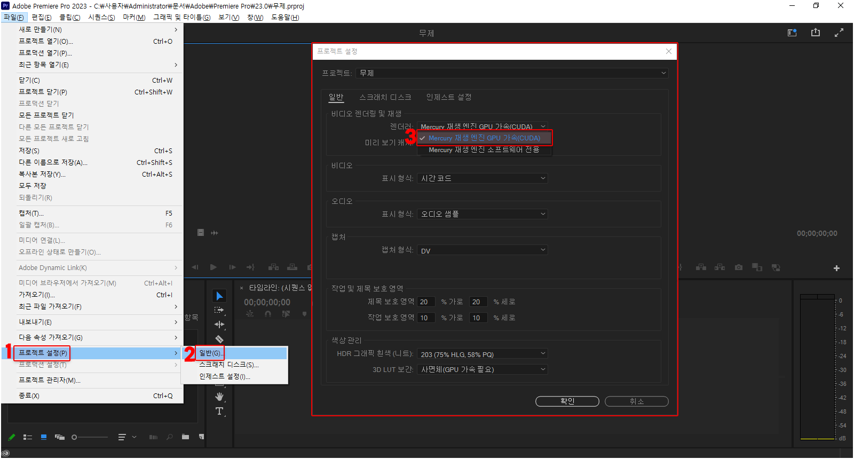Image resolution: width=854 pixels, height=459 pixels.
Task: Choose 일반(G)... submenu item
Action: [234, 353]
